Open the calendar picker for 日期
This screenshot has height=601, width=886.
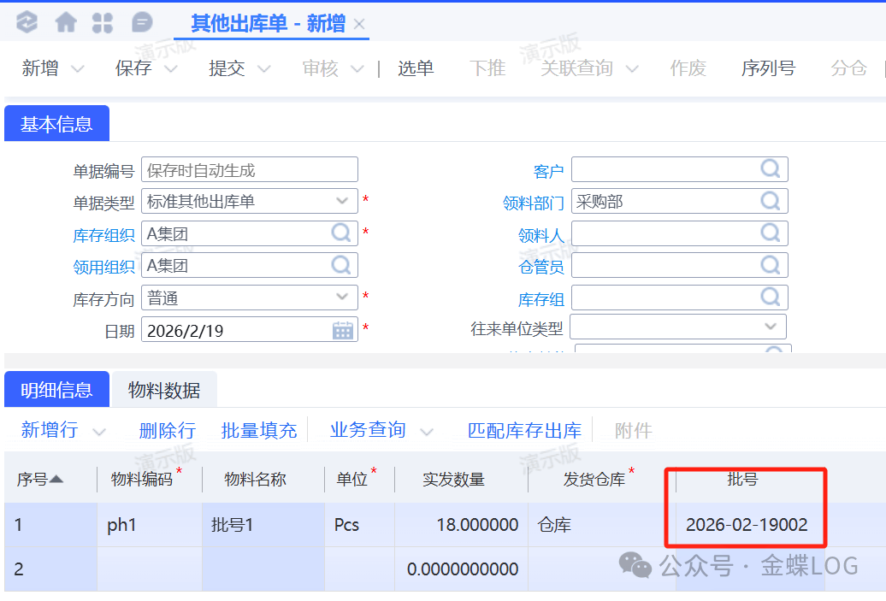(343, 330)
